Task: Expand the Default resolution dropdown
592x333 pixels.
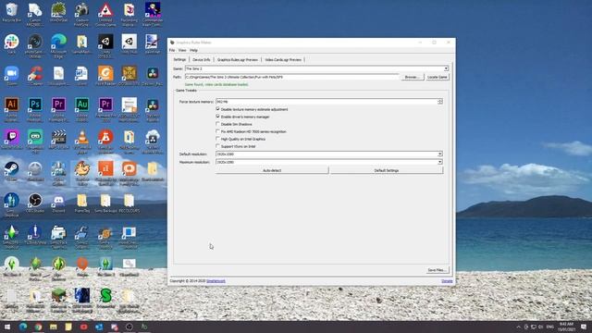Action: pos(440,154)
